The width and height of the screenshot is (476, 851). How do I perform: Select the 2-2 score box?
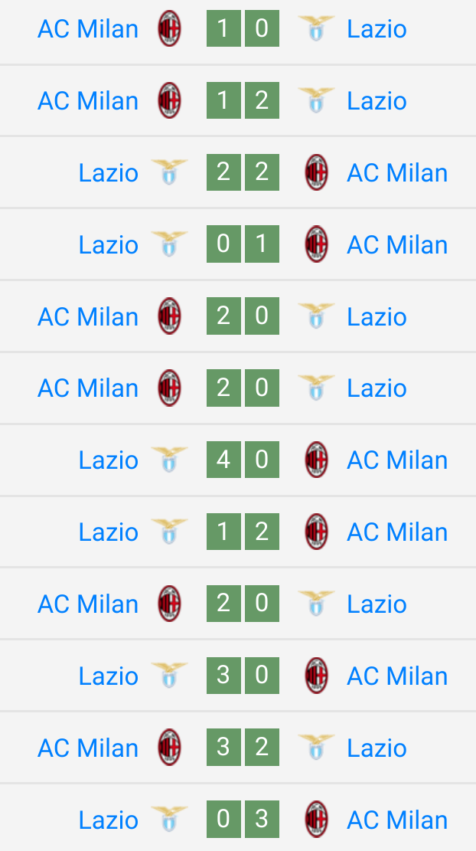pos(243,172)
